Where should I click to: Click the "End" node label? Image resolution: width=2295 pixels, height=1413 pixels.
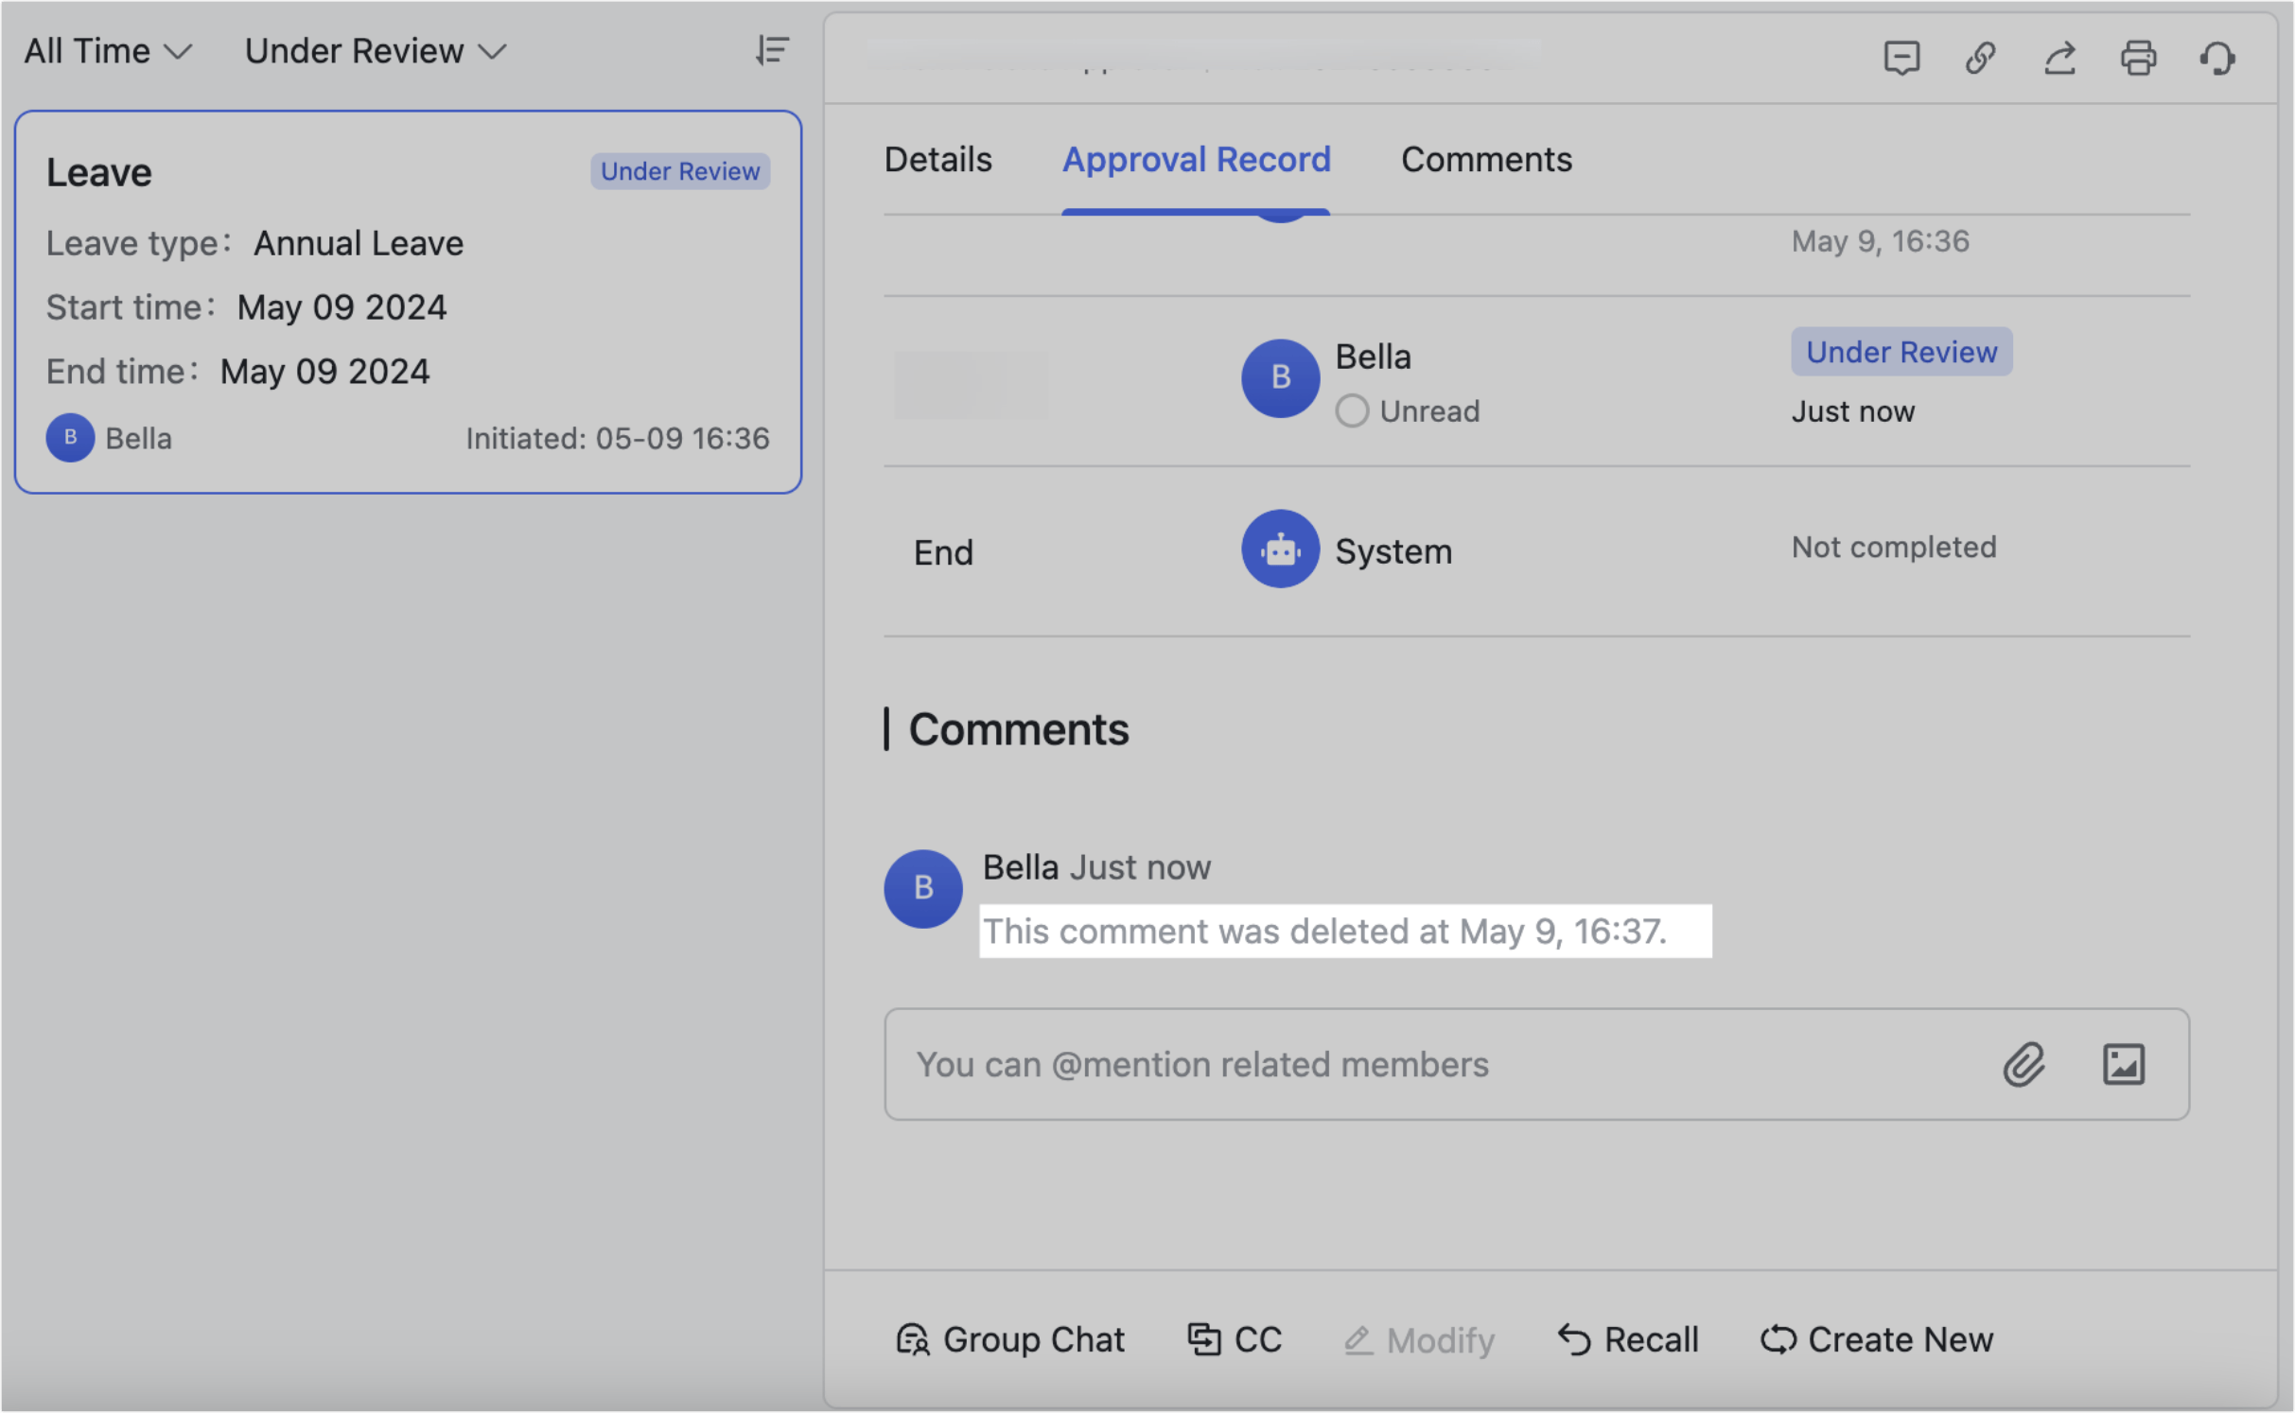[943, 552]
